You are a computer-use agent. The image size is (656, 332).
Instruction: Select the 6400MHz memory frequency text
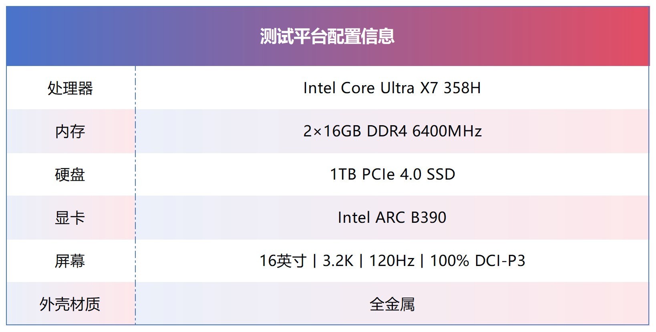click(x=447, y=131)
